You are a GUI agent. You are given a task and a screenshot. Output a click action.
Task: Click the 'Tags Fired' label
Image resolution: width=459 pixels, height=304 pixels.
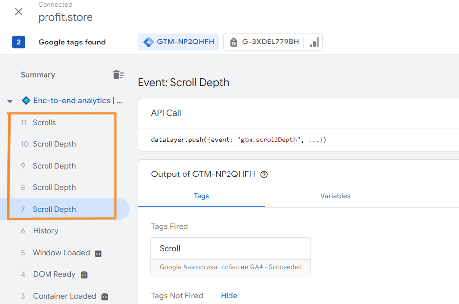coord(170,226)
